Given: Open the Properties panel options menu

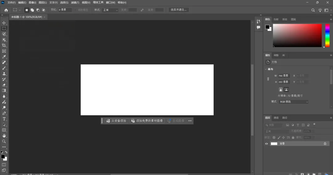Looking at the screenshot, I should 331,55.
